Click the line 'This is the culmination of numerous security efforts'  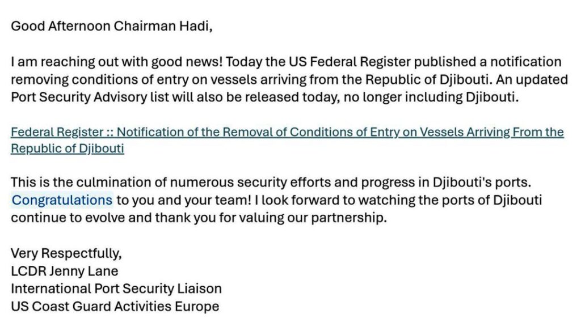click(271, 182)
